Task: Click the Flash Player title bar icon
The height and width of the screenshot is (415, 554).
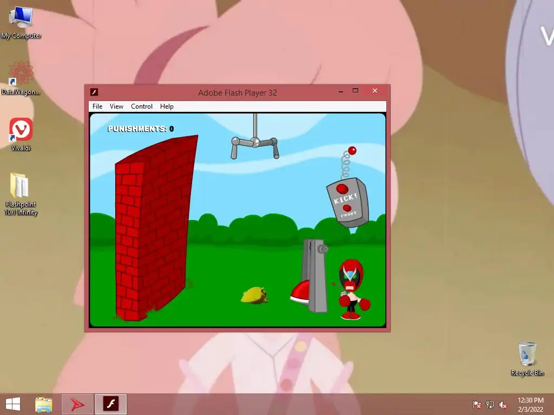Action: (94, 92)
